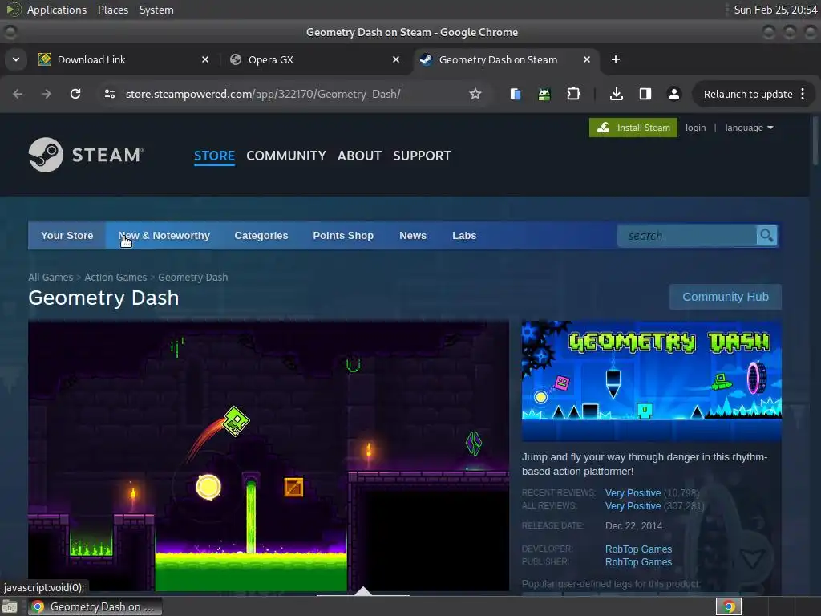Viewport: 821px width, 616px height.
Task: Follow the Geometry Dash breadcrumb link
Action: pos(192,277)
